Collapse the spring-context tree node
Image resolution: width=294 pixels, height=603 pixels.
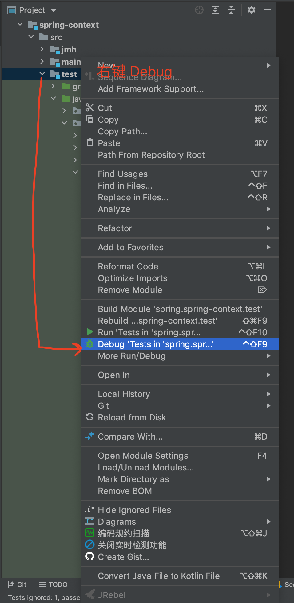point(20,25)
